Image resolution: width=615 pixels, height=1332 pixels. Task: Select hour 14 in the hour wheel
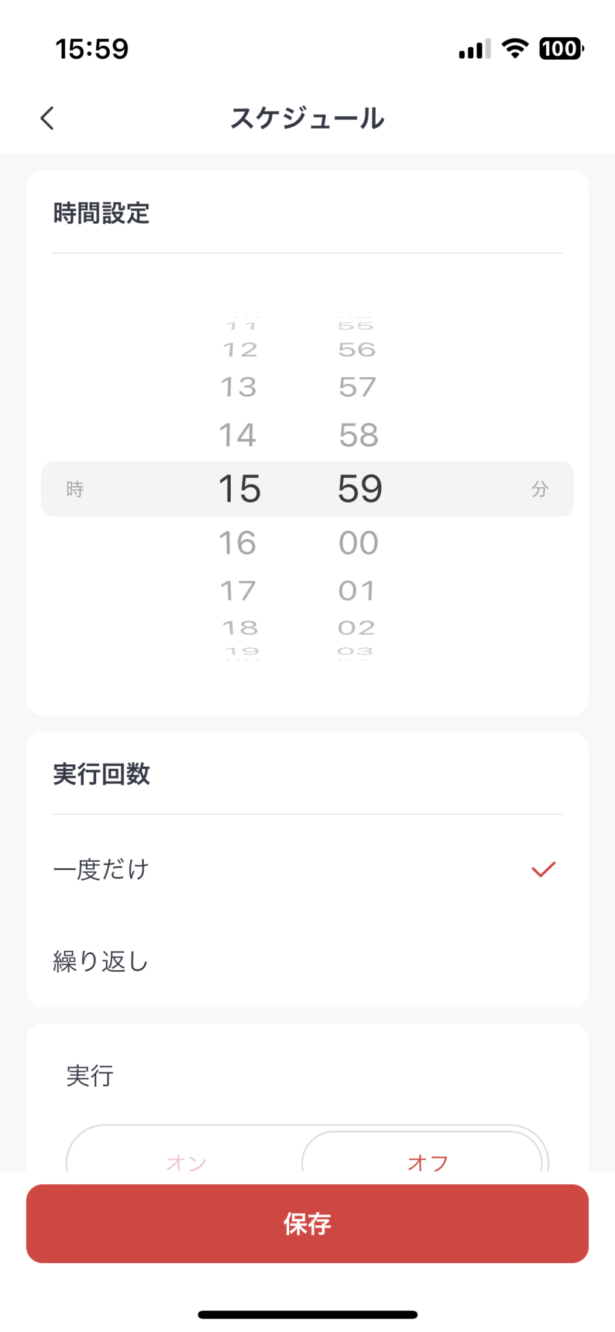tap(238, 435)
